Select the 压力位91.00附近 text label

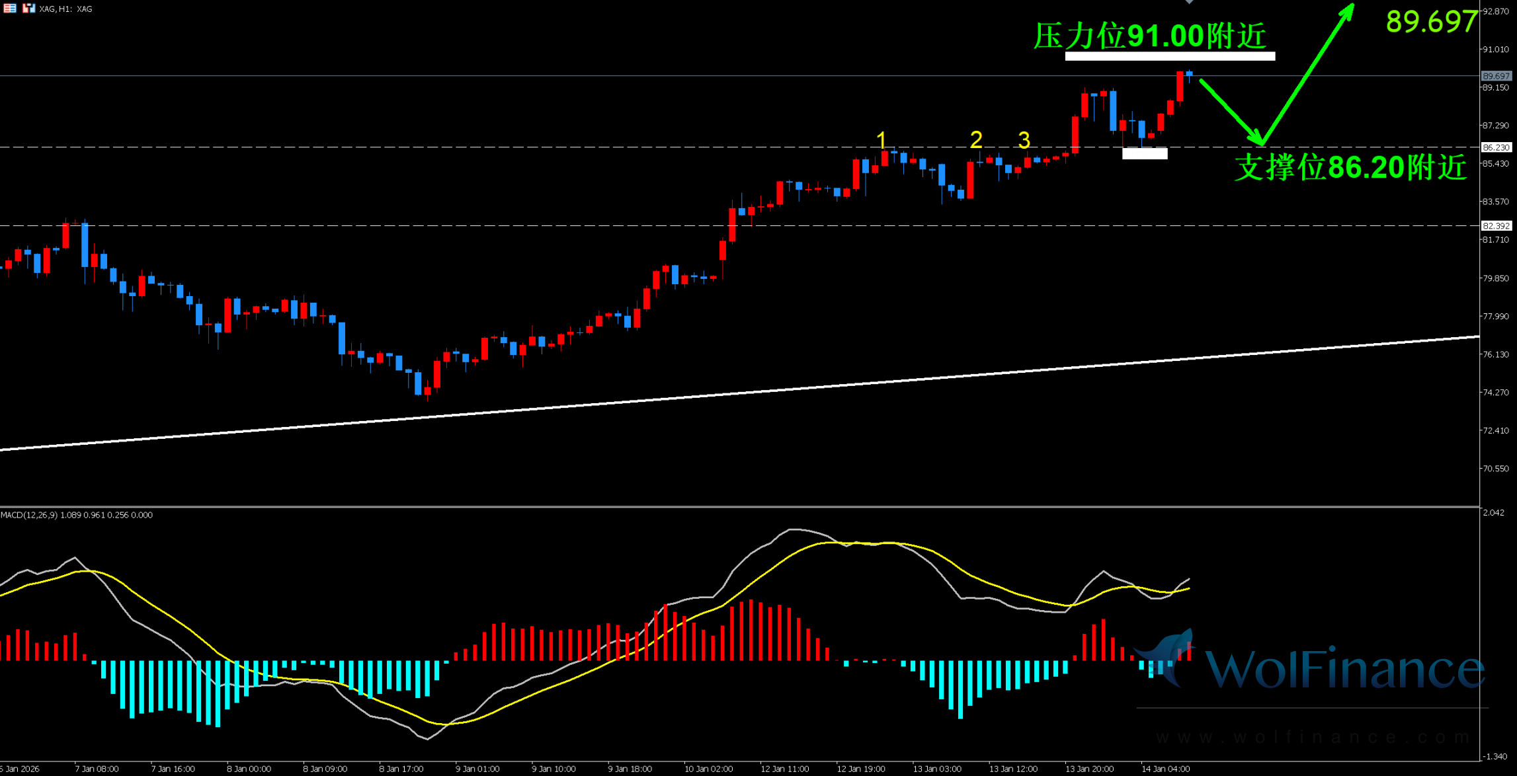1149,36
